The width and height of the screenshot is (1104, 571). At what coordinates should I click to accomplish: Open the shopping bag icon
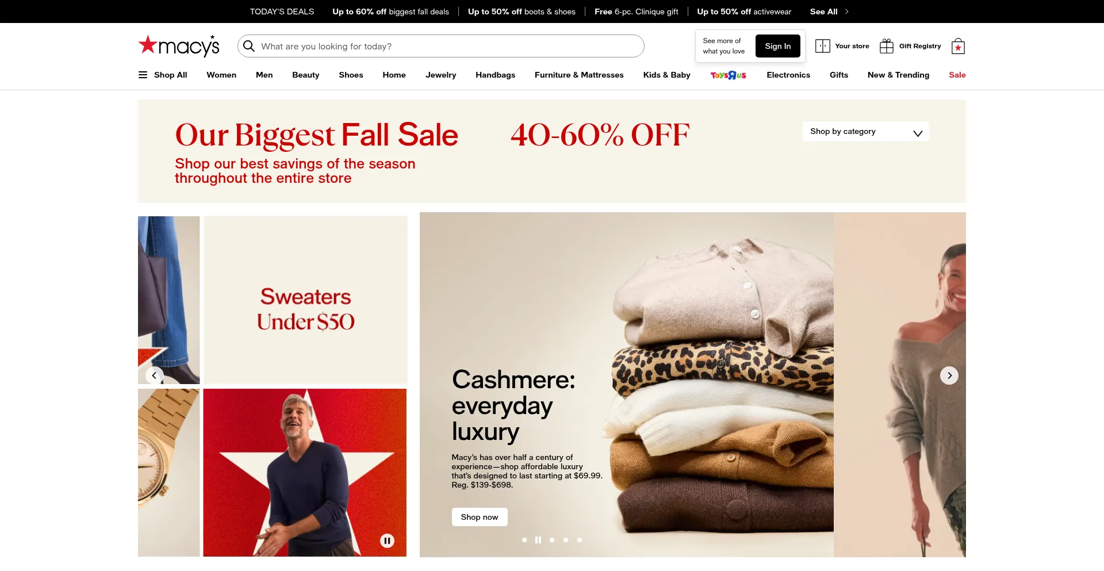click(958, 46)
